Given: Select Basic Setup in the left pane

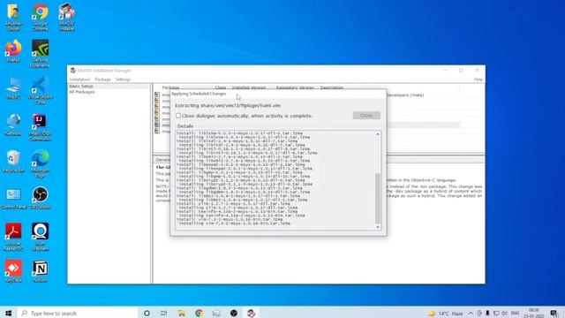Looking at the screenshot, I should pyautogui.click(x=81, y=87).
